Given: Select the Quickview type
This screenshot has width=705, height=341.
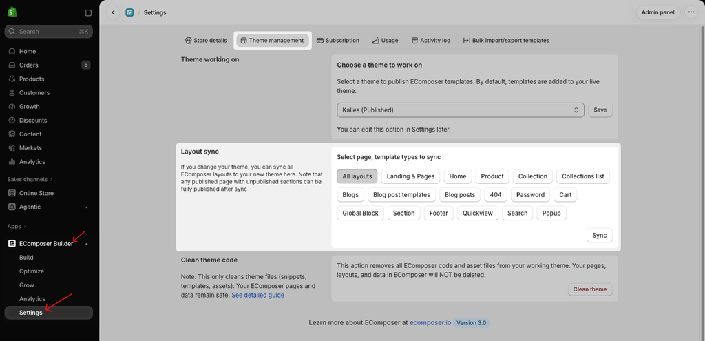Looking at the screenshot, I should coord(478,214).
